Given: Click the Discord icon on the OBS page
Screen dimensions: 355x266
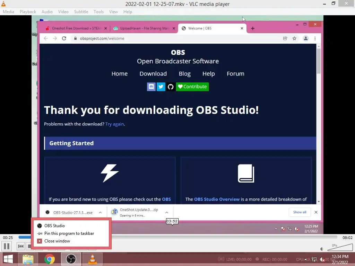Looking at the screenshot, I should (151, 87).
